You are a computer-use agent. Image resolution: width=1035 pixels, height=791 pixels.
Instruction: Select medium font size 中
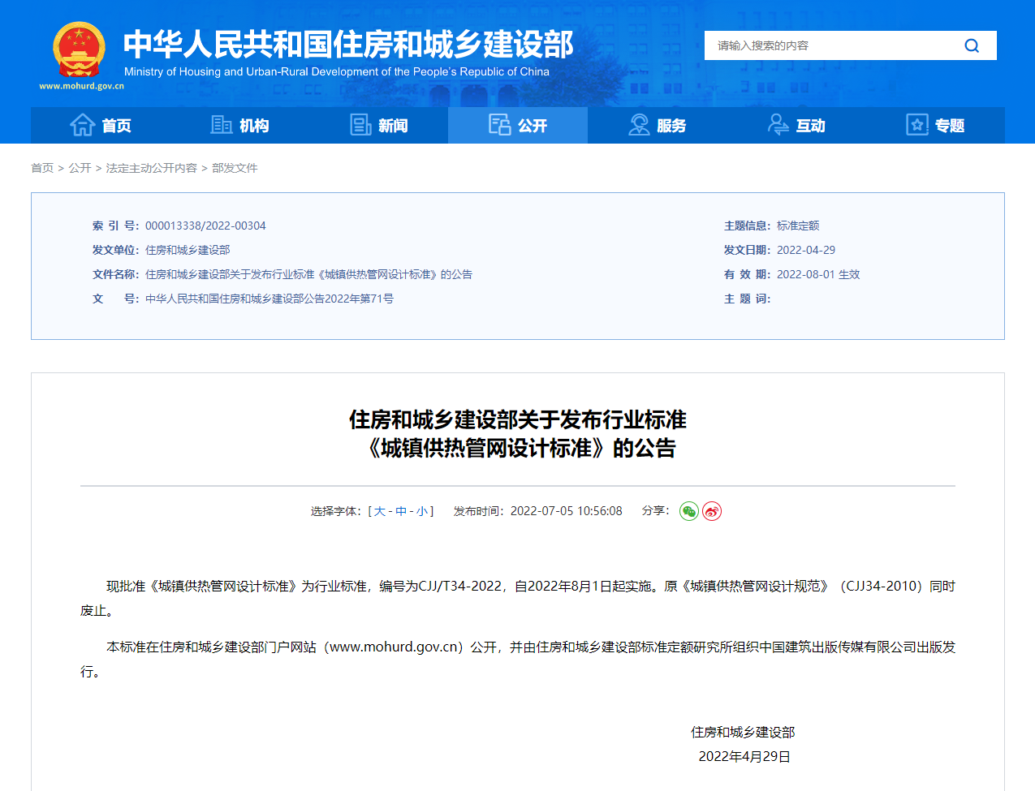(x=401, y=511)
